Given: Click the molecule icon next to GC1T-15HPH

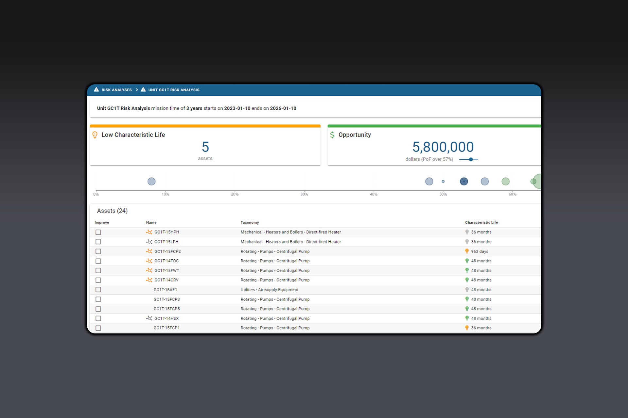Looking at the screenshot, I should [x=149, y=232].
